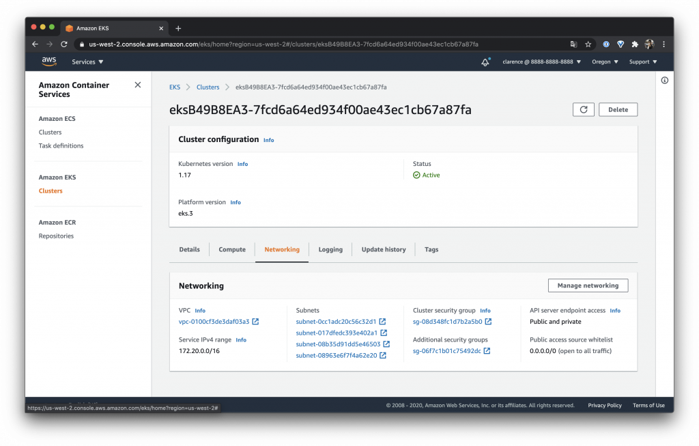Open subnet-0cc1adc20c56c32d1 link
Image resolution: width=699 pixels, height=446 pixels.
[x=336, y=322]
